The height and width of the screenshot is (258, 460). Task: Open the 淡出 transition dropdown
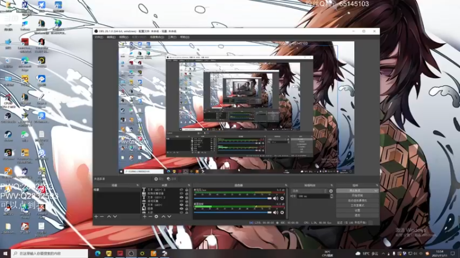point(309,191)
